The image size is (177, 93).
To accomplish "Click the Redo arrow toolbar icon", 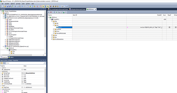I will pos(24,6).
